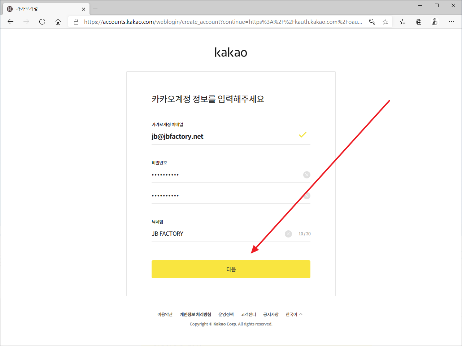Clear the JB FACTORY nickname field
Image resolution: width=462 pixels, height=346 pixels.
click(288, 234)
